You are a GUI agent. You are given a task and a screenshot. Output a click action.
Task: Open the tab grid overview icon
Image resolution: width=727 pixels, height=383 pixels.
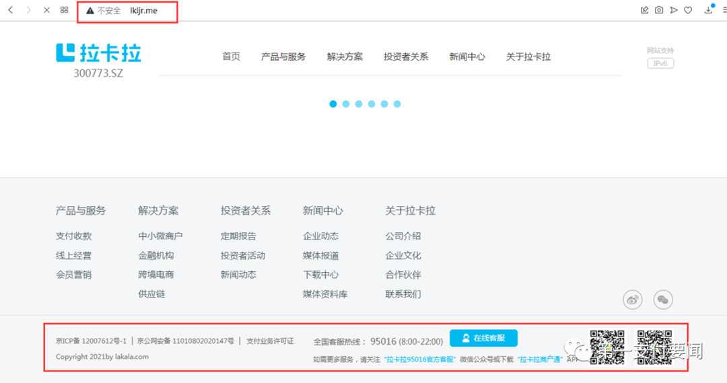(x=65, y=9)
